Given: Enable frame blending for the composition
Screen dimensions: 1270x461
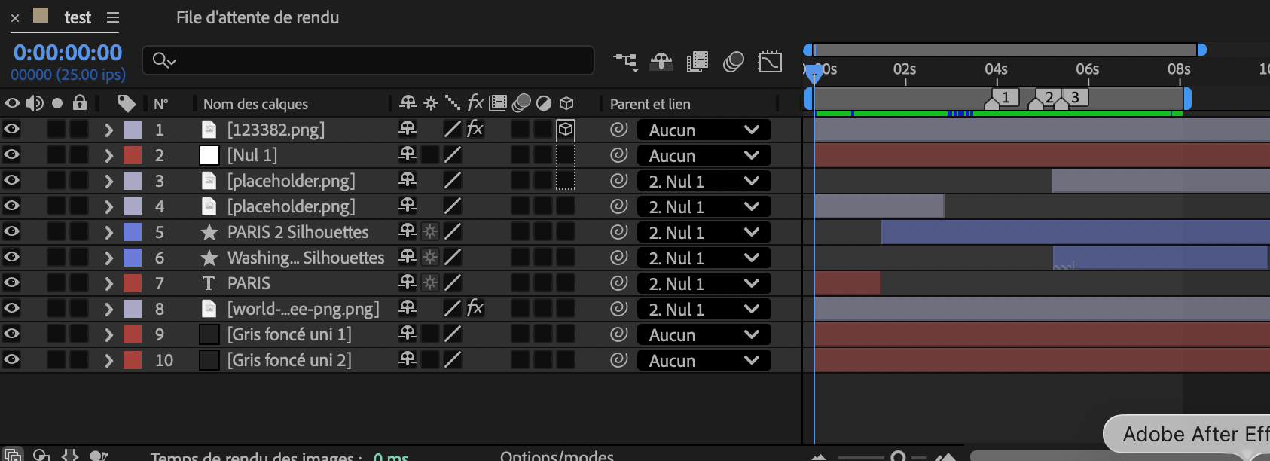Looking at the screenshot, I should click(x=698, y=61).
